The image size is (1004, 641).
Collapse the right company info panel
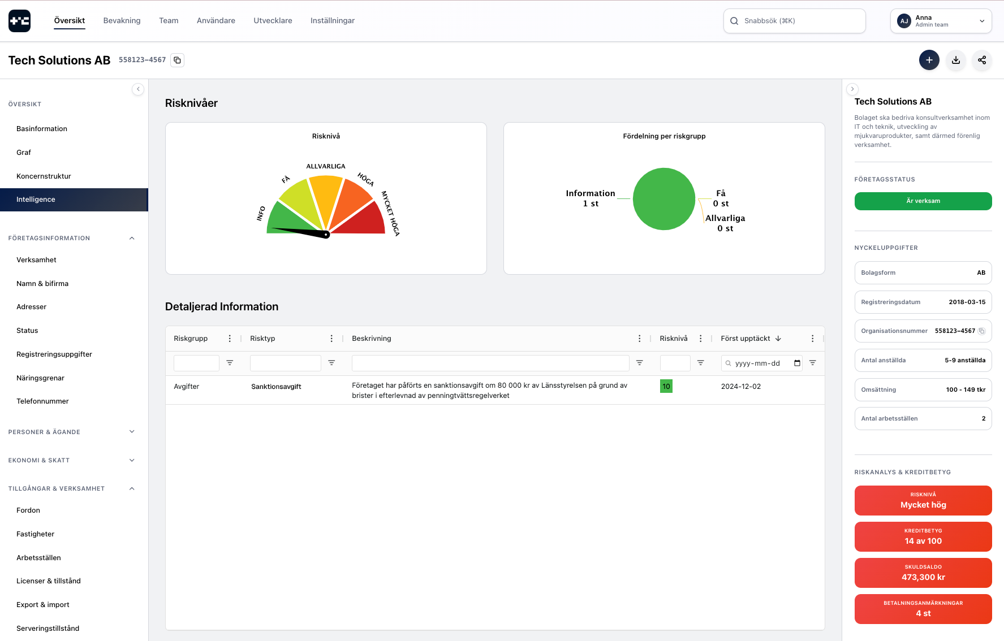[x=852, y=89]
